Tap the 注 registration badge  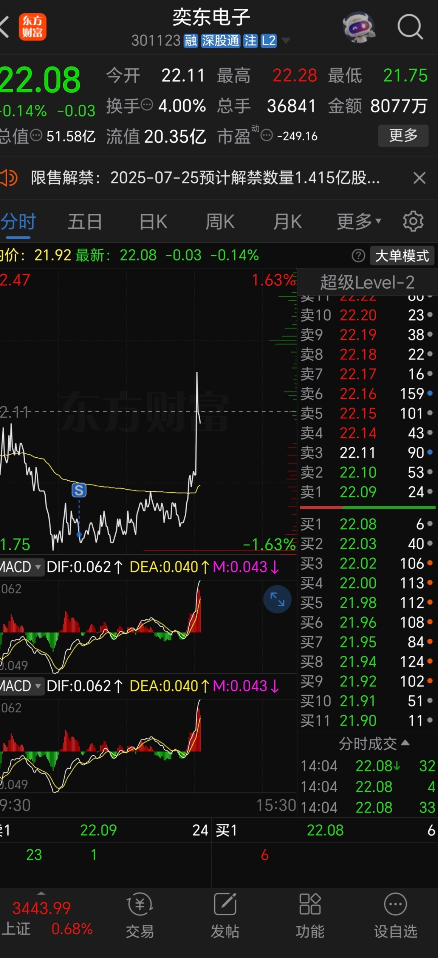pyautogui.click(x=250, y=40)
